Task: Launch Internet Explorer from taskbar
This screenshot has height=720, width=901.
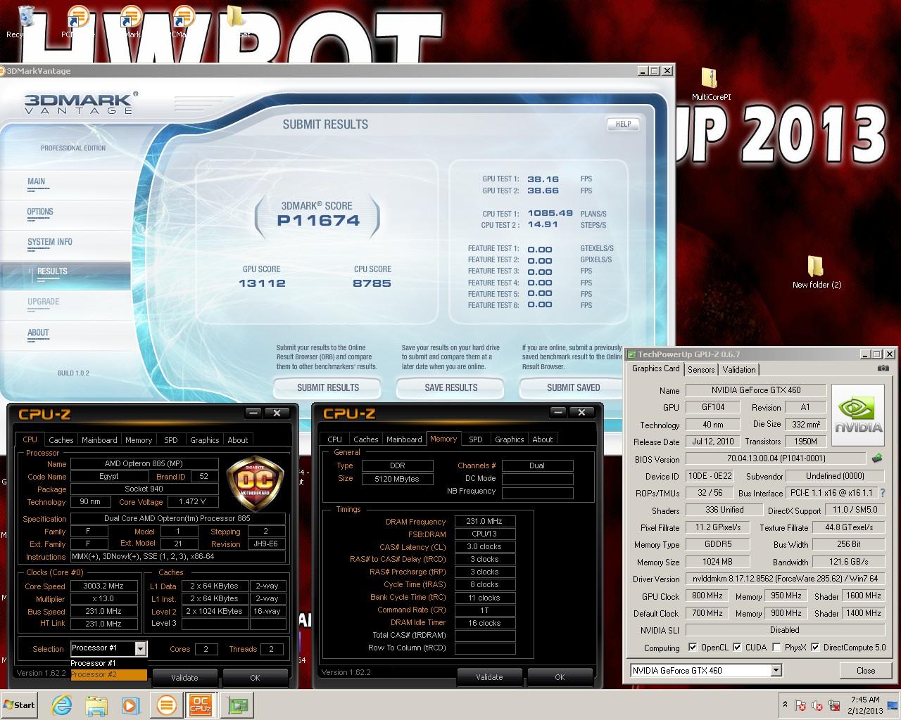Action: pyautogui.click(x=62, y=705)
